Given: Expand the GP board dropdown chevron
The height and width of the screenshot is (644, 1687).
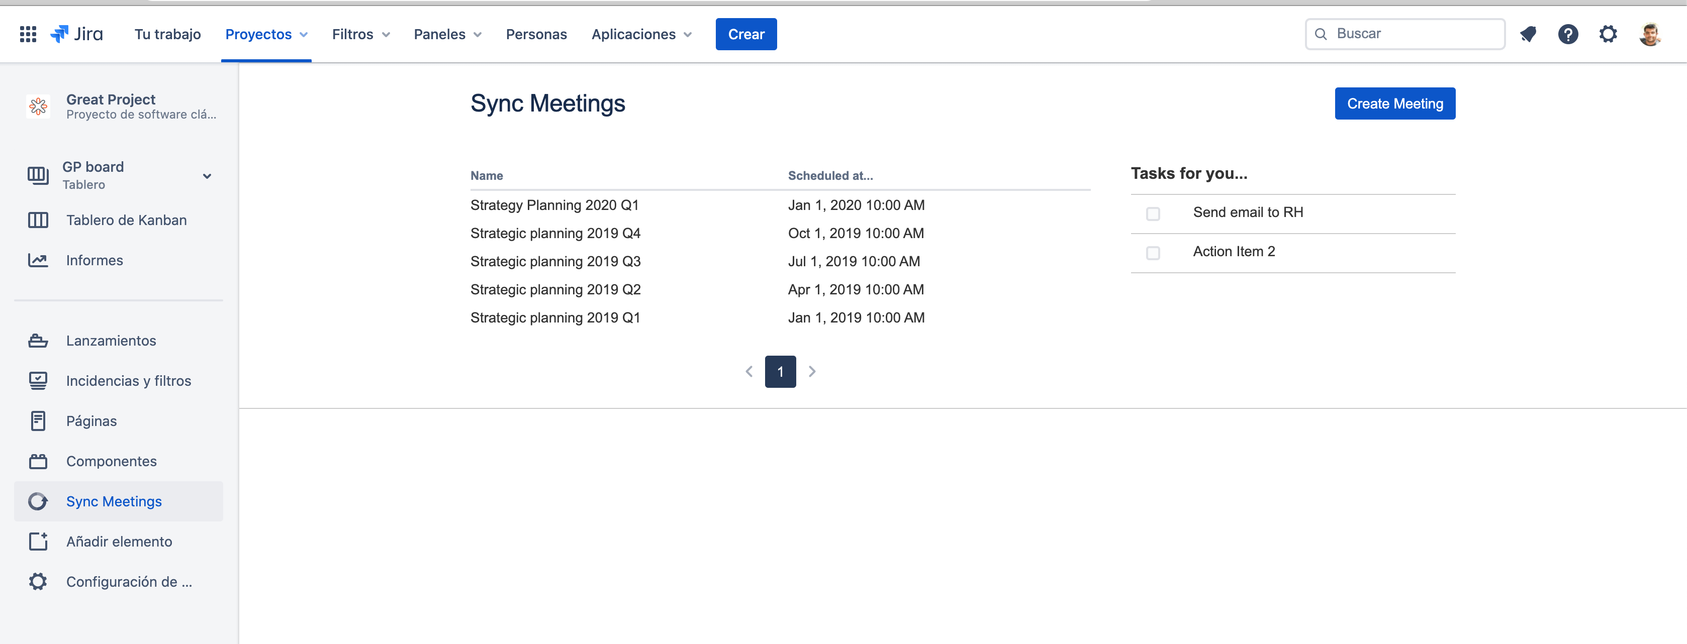Looking at the screenshot, I should tap(207, 176).
